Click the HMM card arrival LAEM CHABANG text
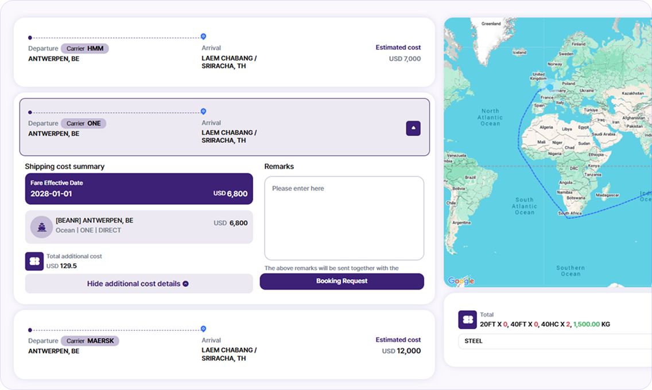The height and width of the screenshot is (390, 652). (229, 63)
